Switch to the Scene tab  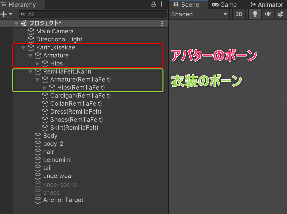pos(189,5)
